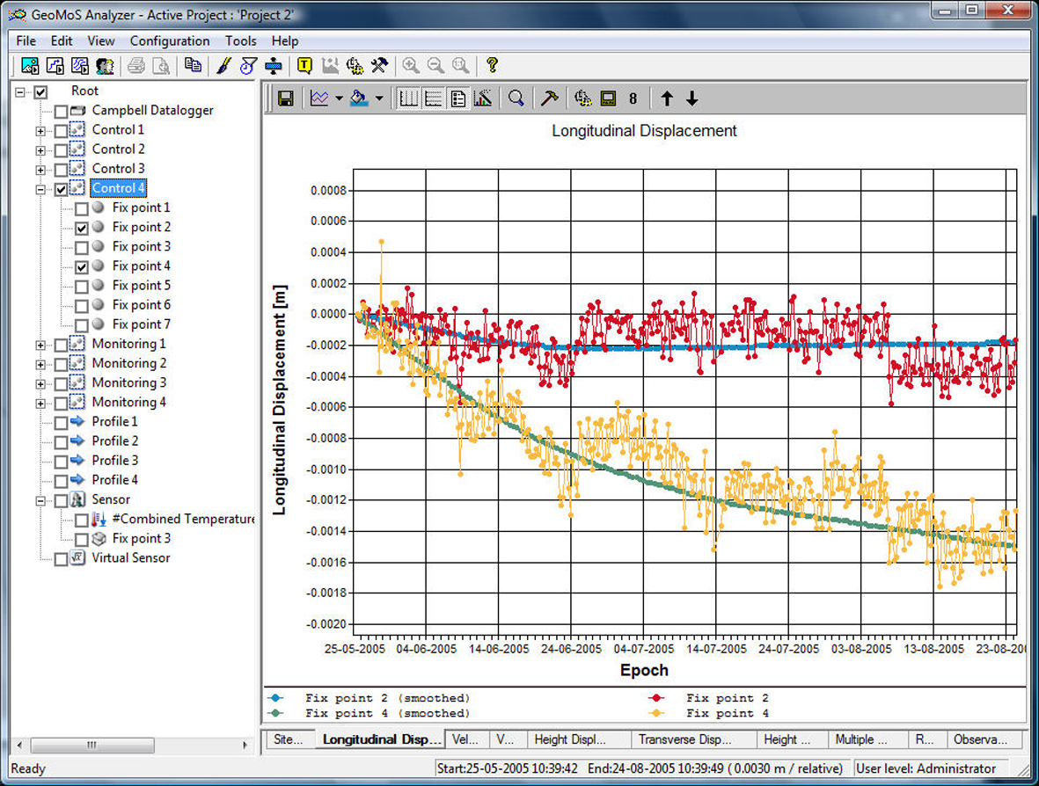This screenshot has width=1039, height=786.
Task: Check the Profile 1 checkbox
Action: (x=61, y=423)
